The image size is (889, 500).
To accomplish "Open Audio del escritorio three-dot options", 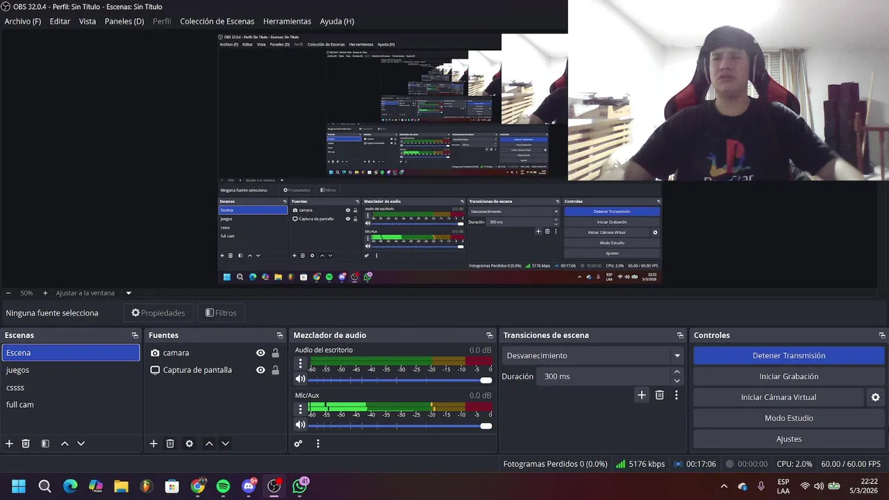I will point(300,363).
